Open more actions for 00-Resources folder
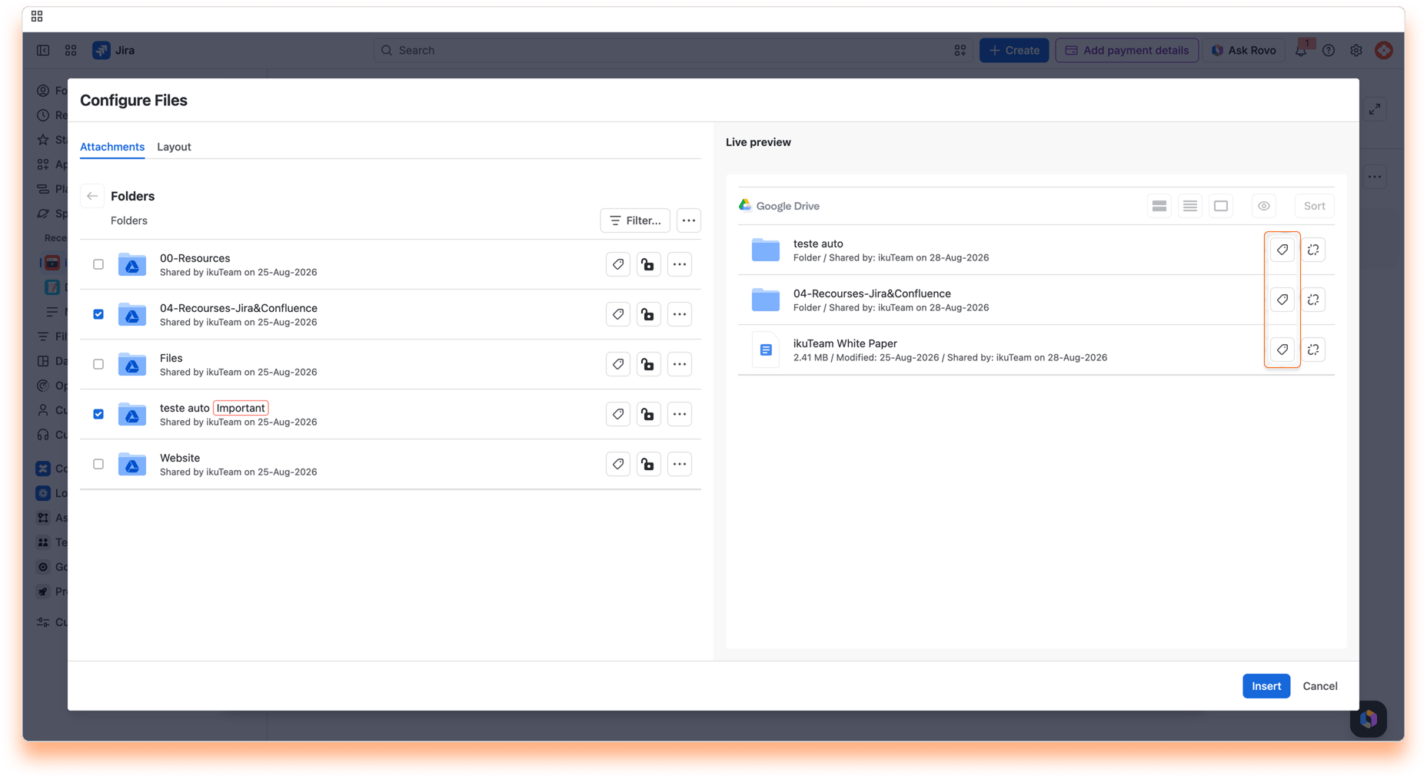Image resolution: width=1427 pixels, height=779 pixels. click(x=680, y=264)
